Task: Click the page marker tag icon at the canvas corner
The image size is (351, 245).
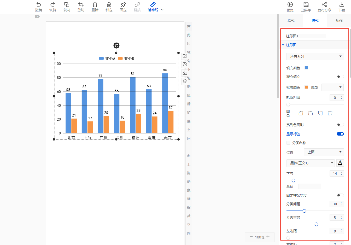Action: 37,16
